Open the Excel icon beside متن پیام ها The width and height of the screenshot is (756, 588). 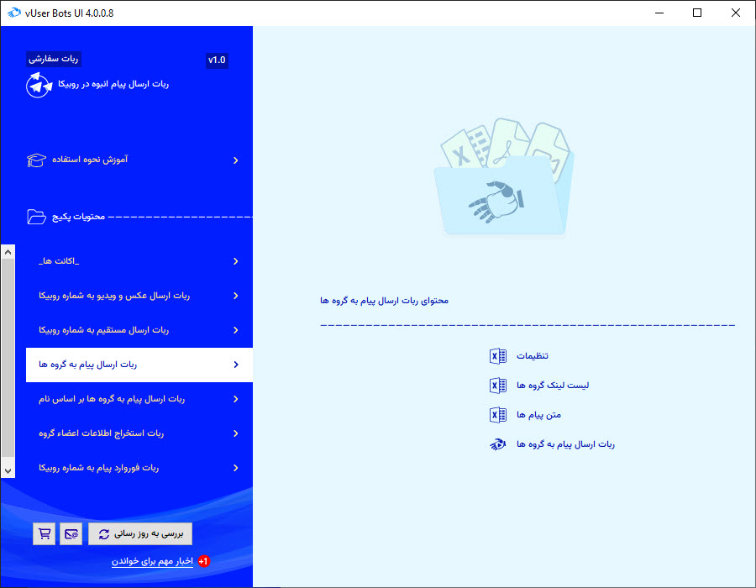tap(497, 415)
